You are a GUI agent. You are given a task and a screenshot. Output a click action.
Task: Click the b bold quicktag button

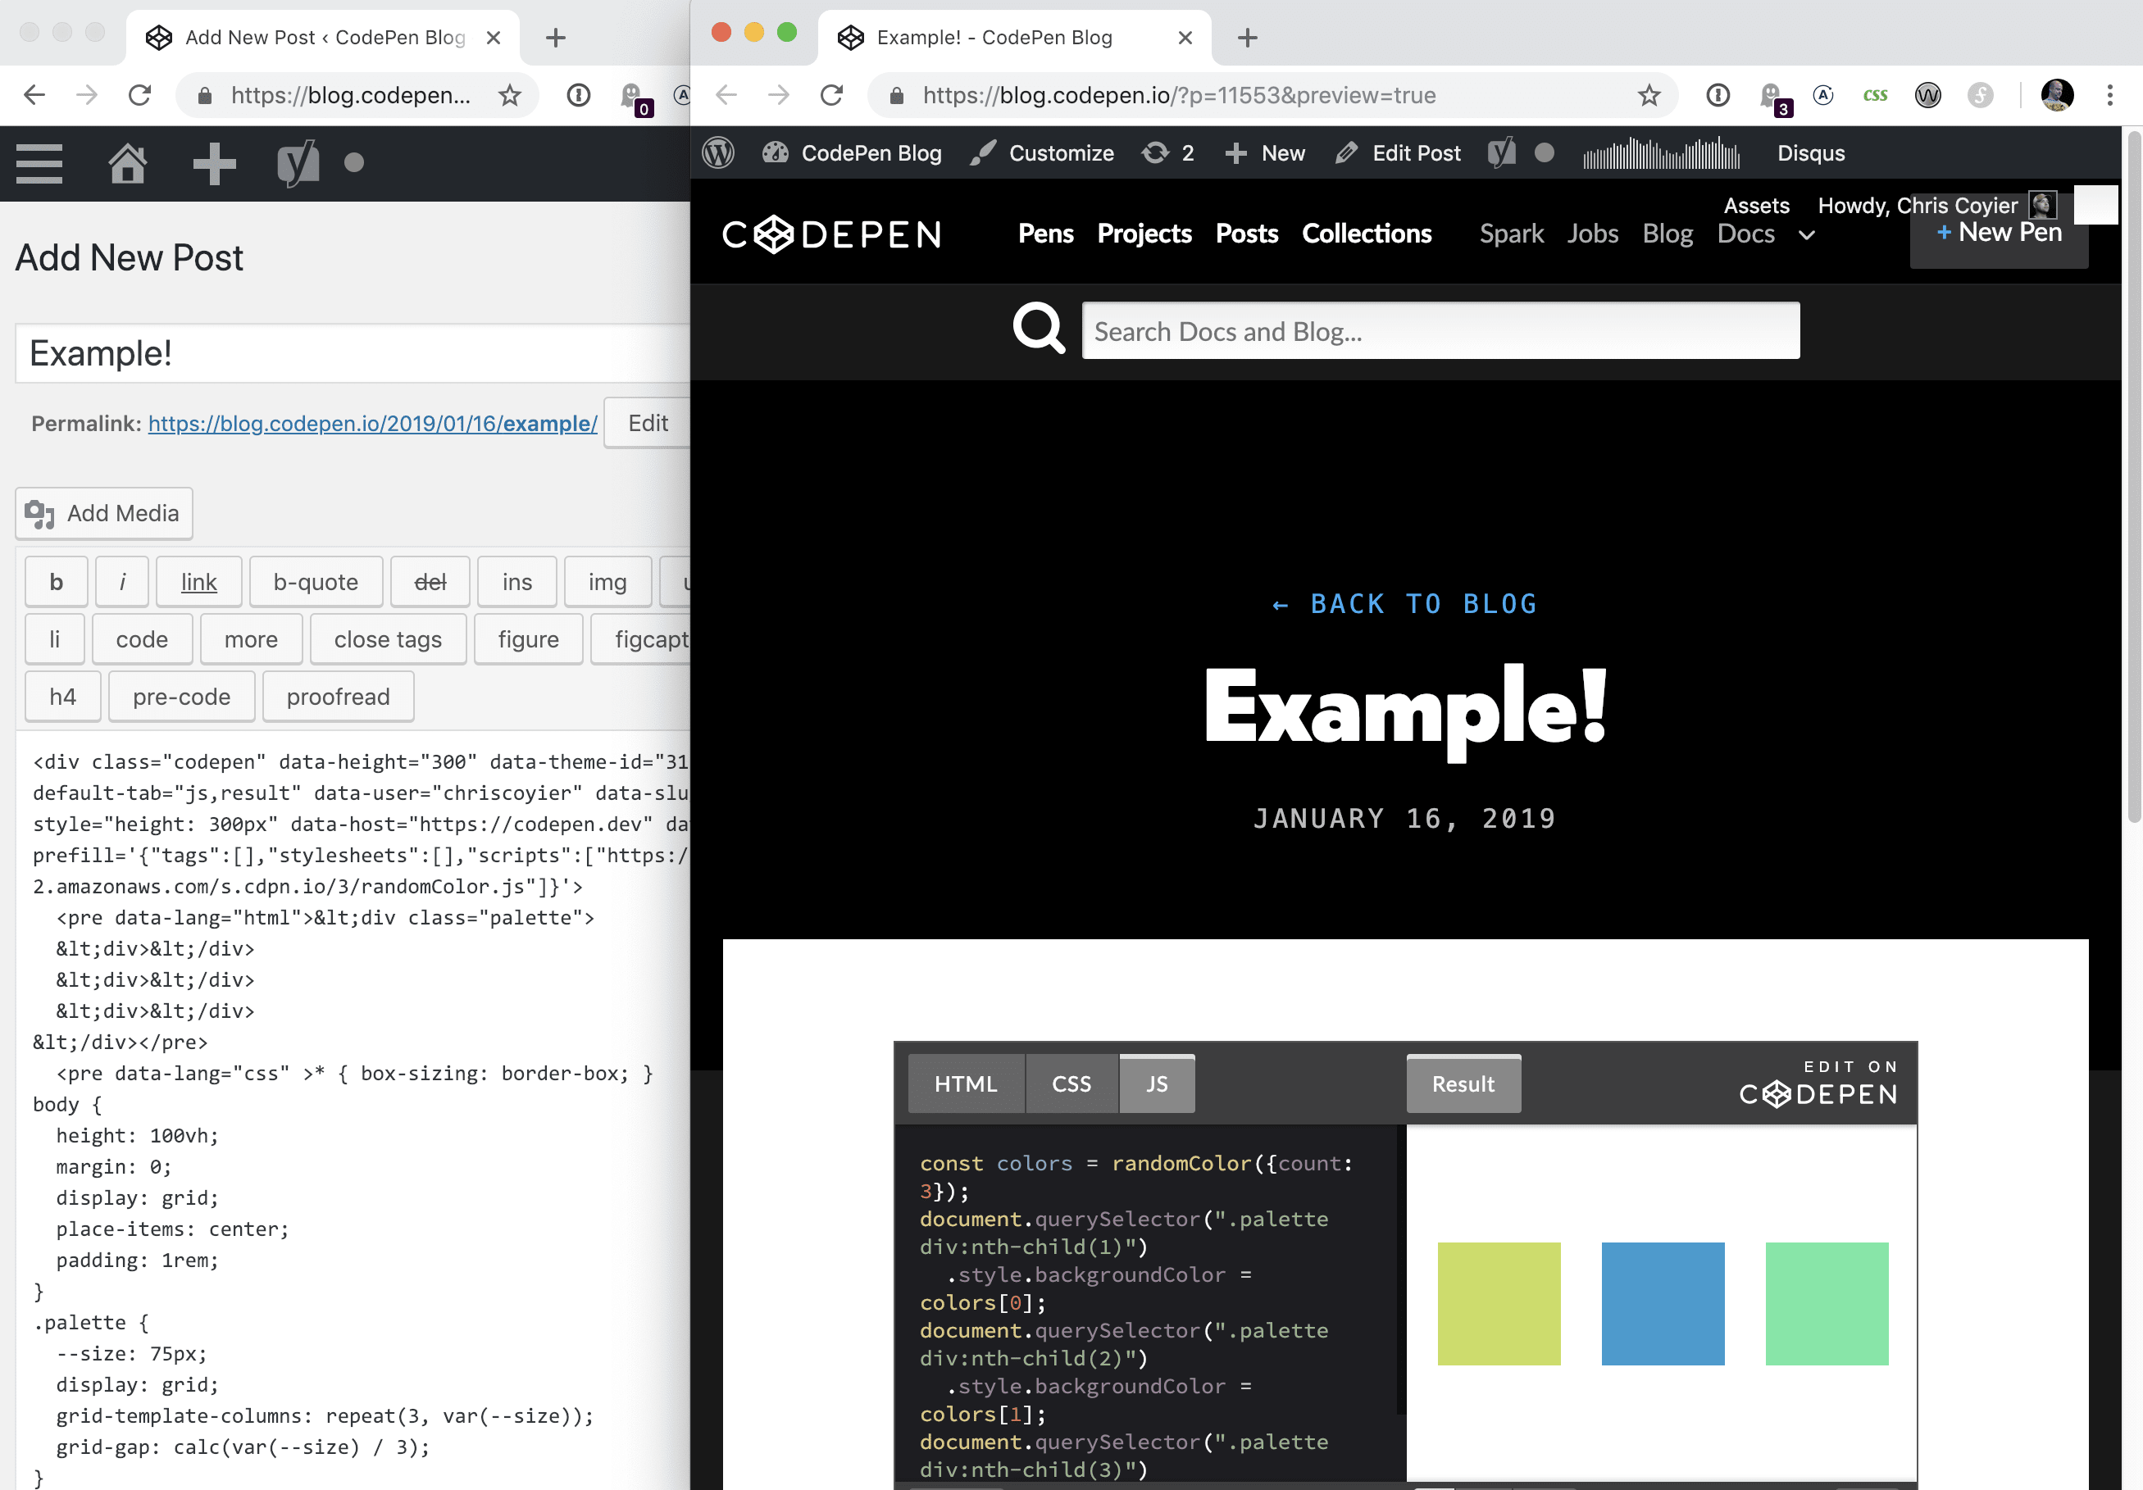[x=56, y=581]
